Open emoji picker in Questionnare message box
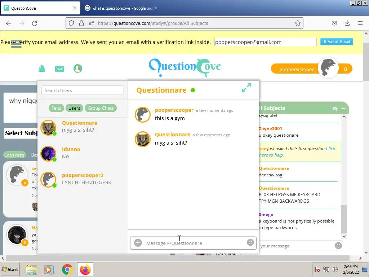 250,242
